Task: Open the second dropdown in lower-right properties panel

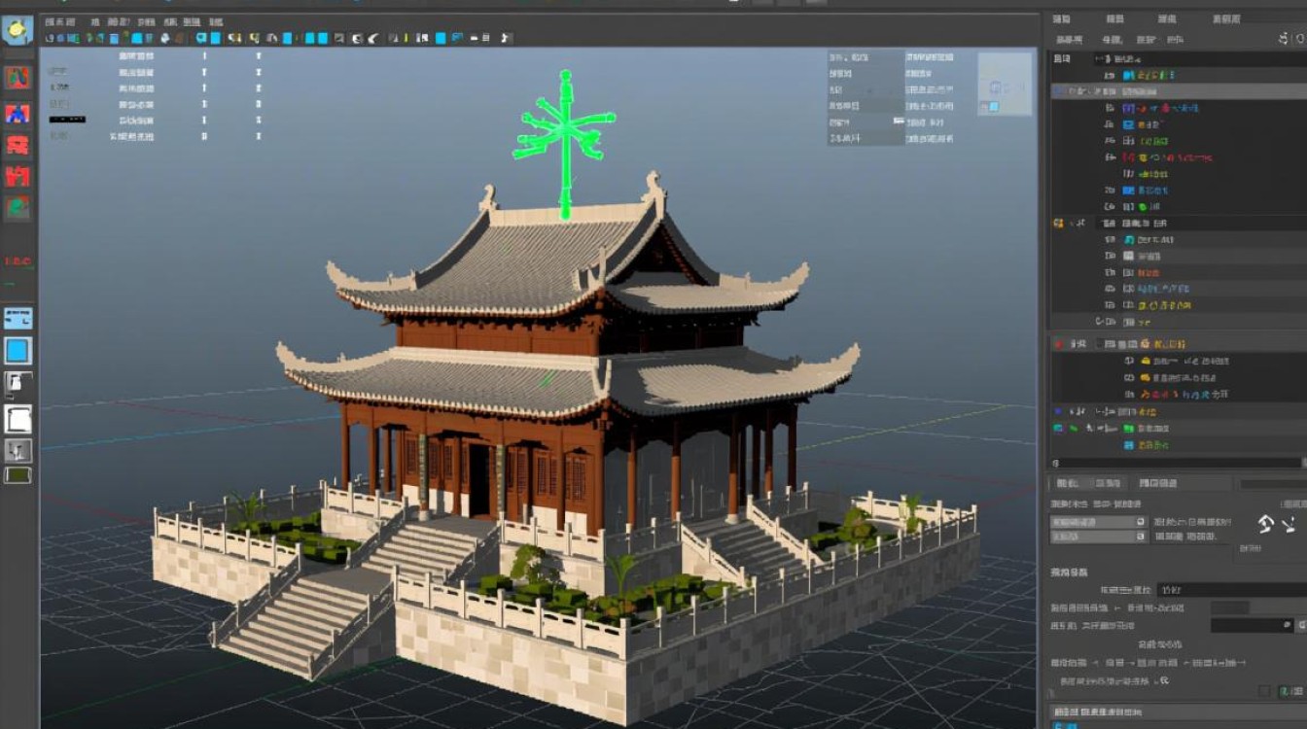Action: [x=1099, y=537]
